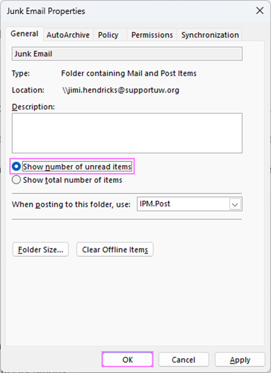Return to the General tab
Viewport: 271px width, 373px height.
click(24, 34)
